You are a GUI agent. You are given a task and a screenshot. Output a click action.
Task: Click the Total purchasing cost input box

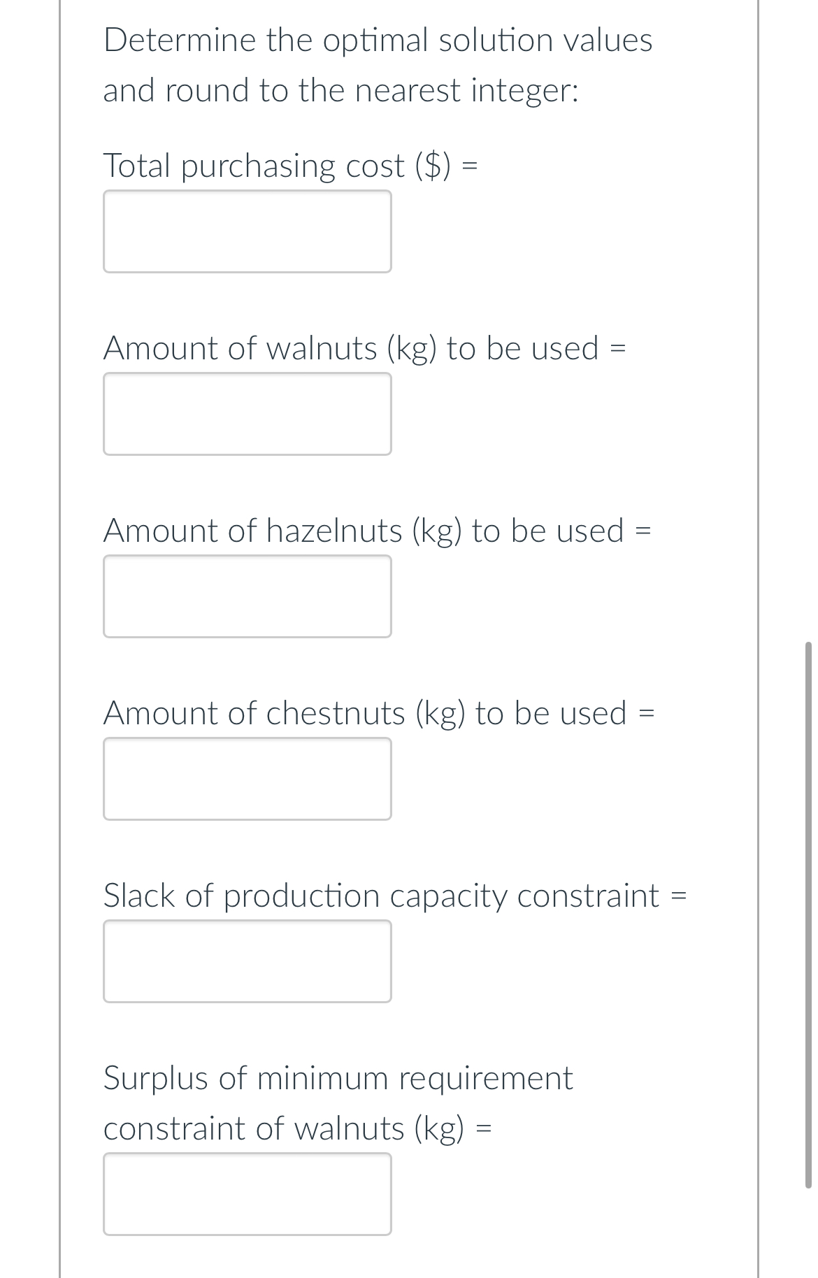pyautogui.click(x=247, y=231)
